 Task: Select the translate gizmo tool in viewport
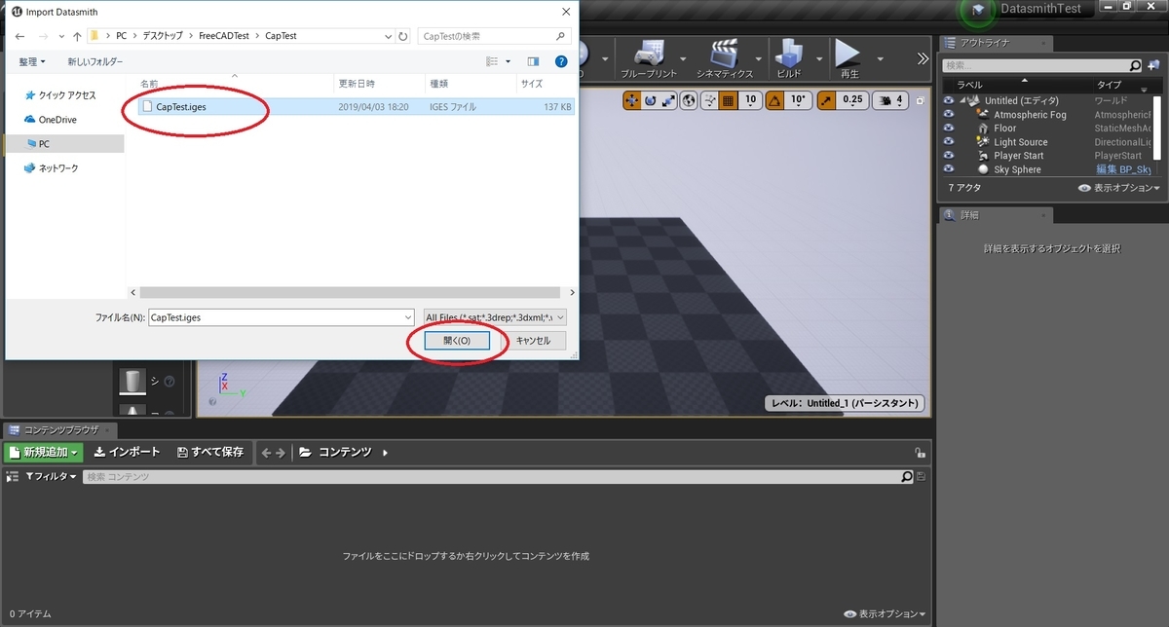[631, 100]
